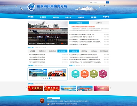
Task: Open the 联系我们 footer link
Action: (55, 101)
